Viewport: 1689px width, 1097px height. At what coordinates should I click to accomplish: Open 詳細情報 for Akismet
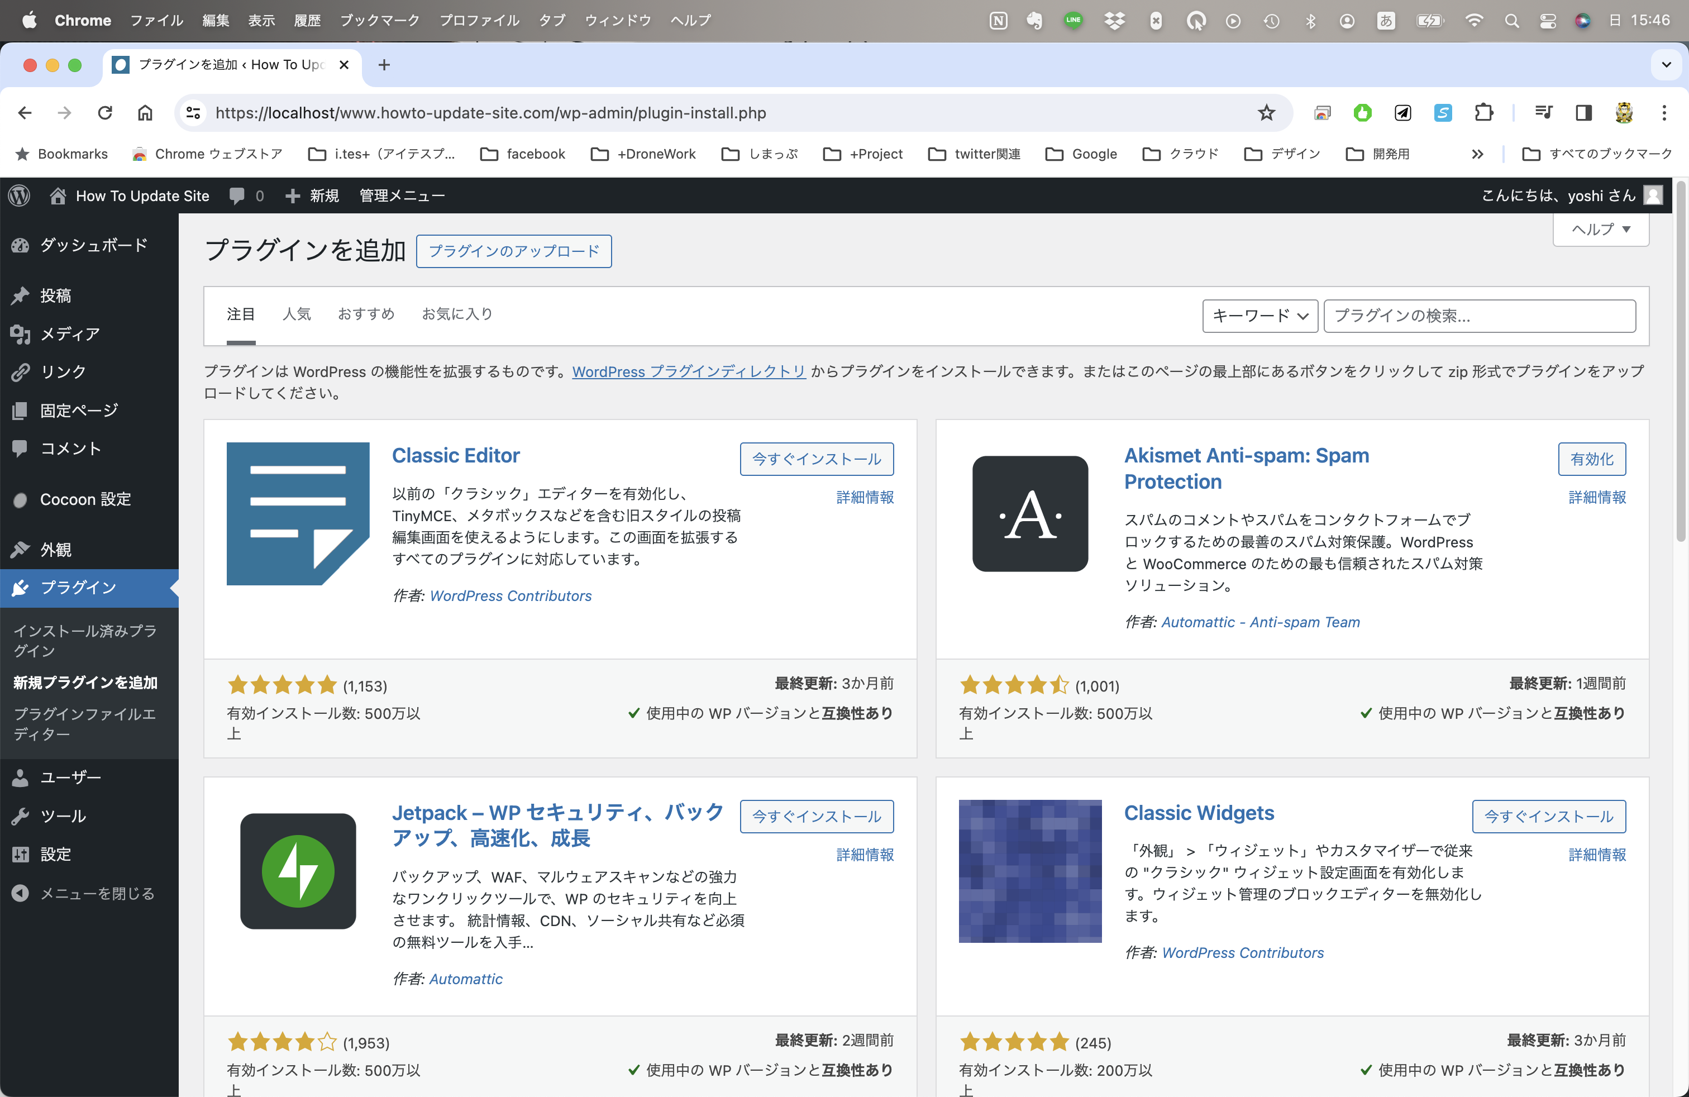[x=1597, y=498]
